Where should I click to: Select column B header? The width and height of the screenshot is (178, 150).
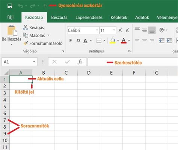tap(44, 73)
